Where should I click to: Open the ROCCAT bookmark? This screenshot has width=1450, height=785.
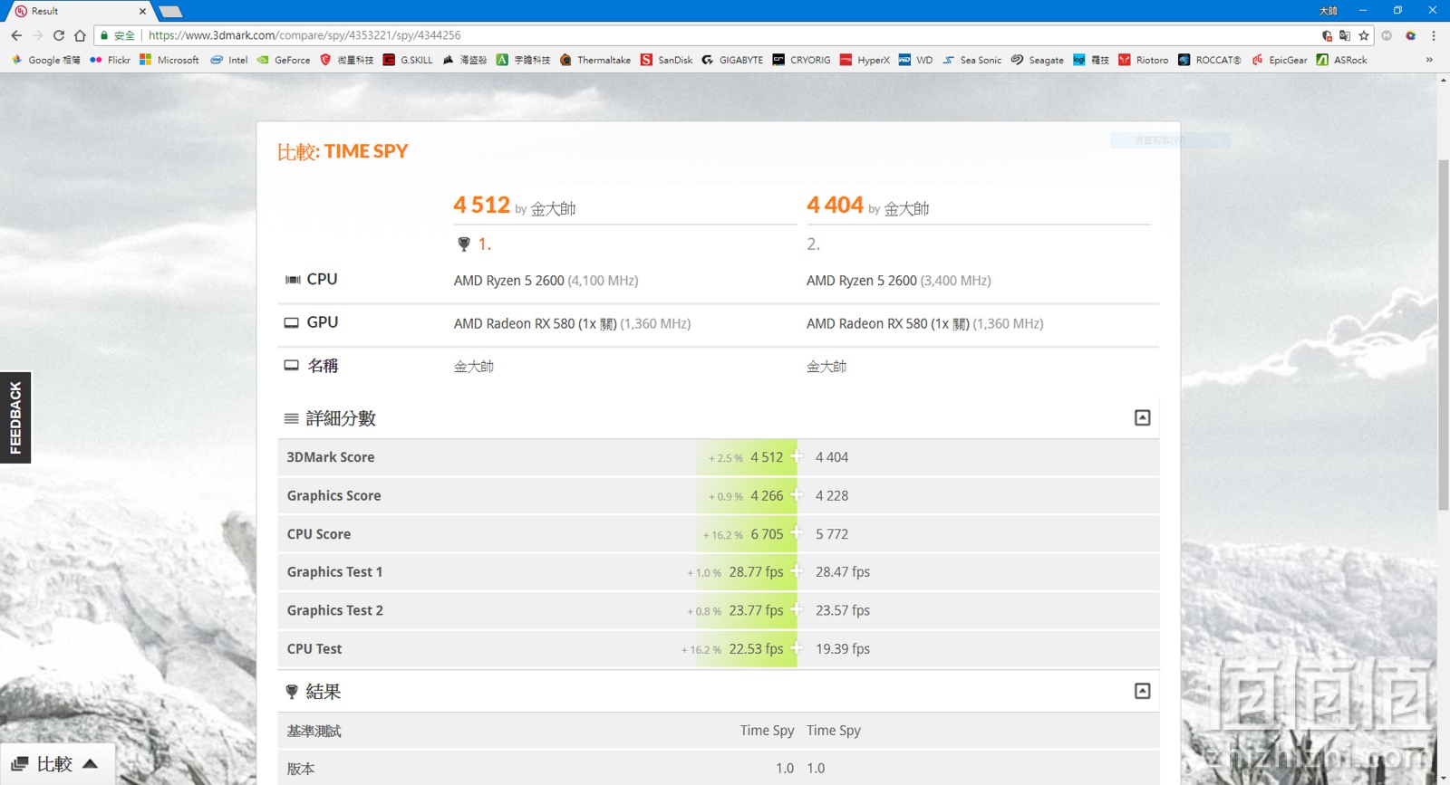coord(1210,60)
